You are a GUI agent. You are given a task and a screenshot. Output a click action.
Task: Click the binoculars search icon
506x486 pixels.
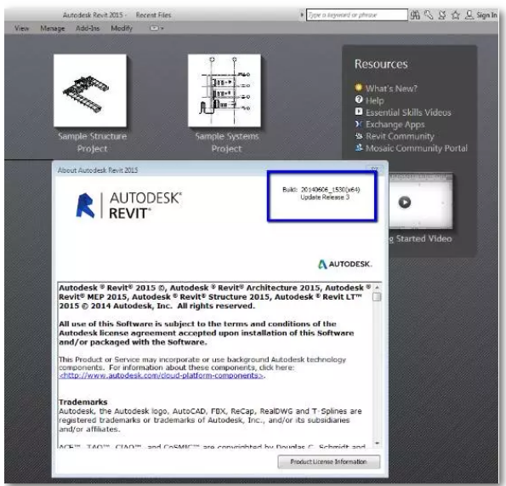(415, 14)
